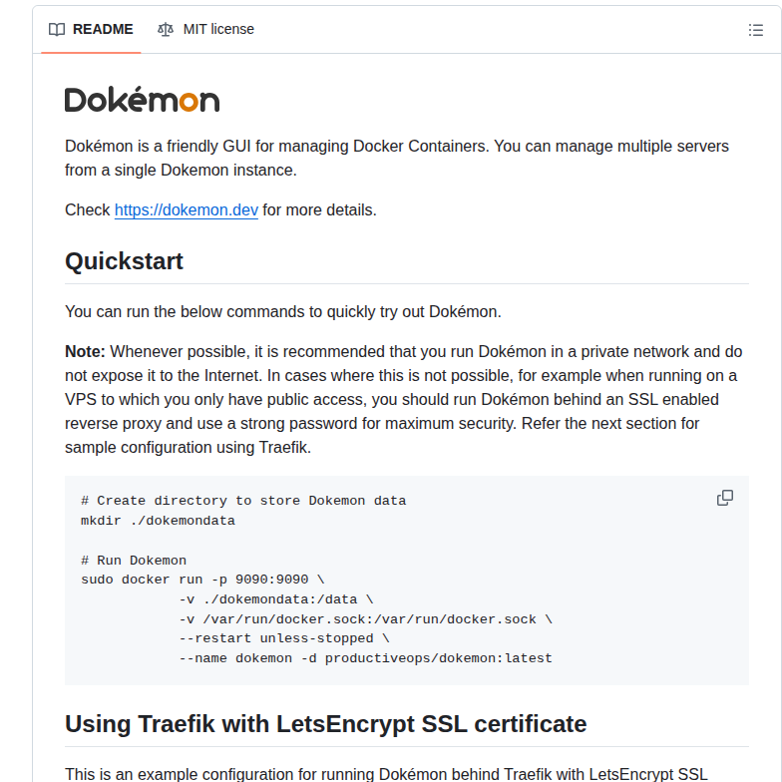Copy the Quickstart code block
The height and width of the screenshot is (782, 782).
724,498
